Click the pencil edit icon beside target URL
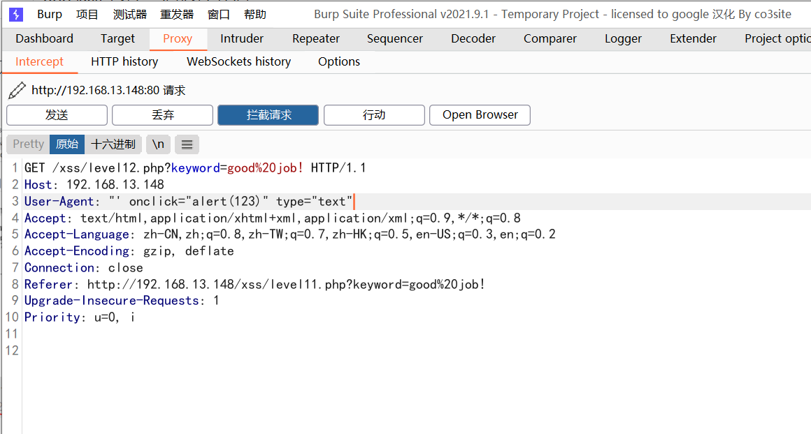This screenshot has height=434, width=811. [x=17, y=90]
